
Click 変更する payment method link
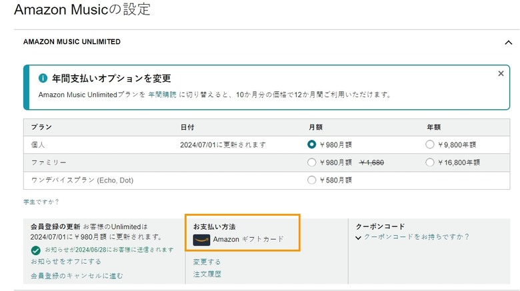click(x=207, y=262)
